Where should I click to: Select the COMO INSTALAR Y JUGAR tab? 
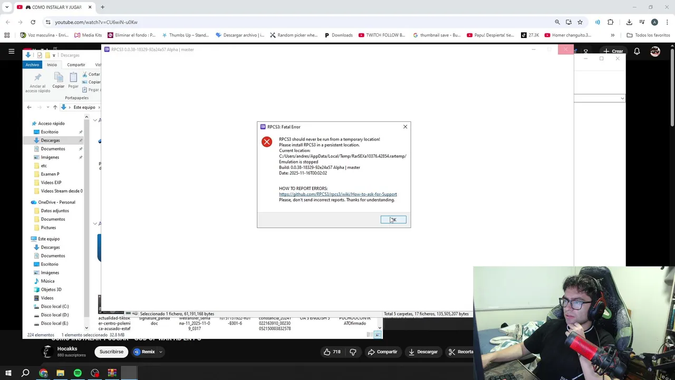coord(54,7)
